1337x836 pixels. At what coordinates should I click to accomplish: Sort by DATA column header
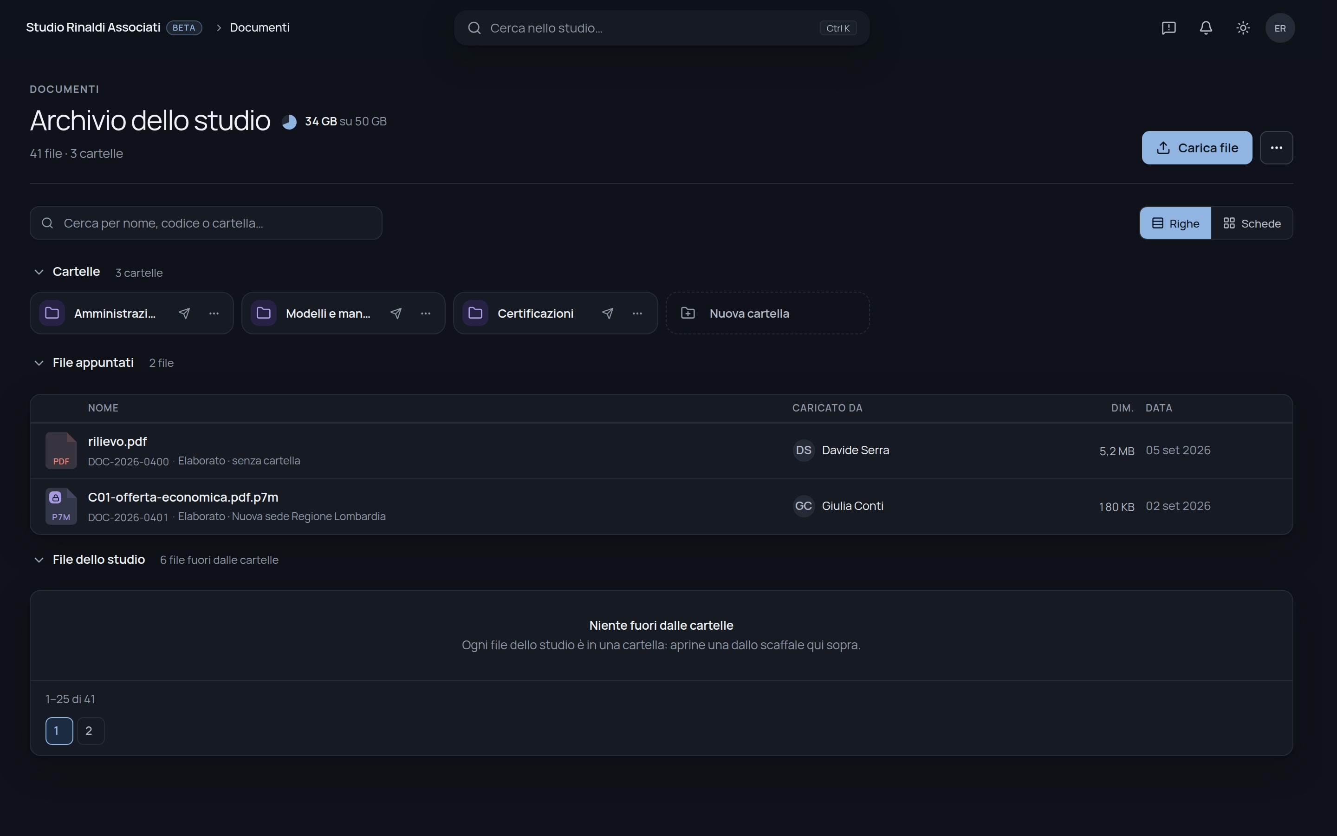click(1159, 408)
